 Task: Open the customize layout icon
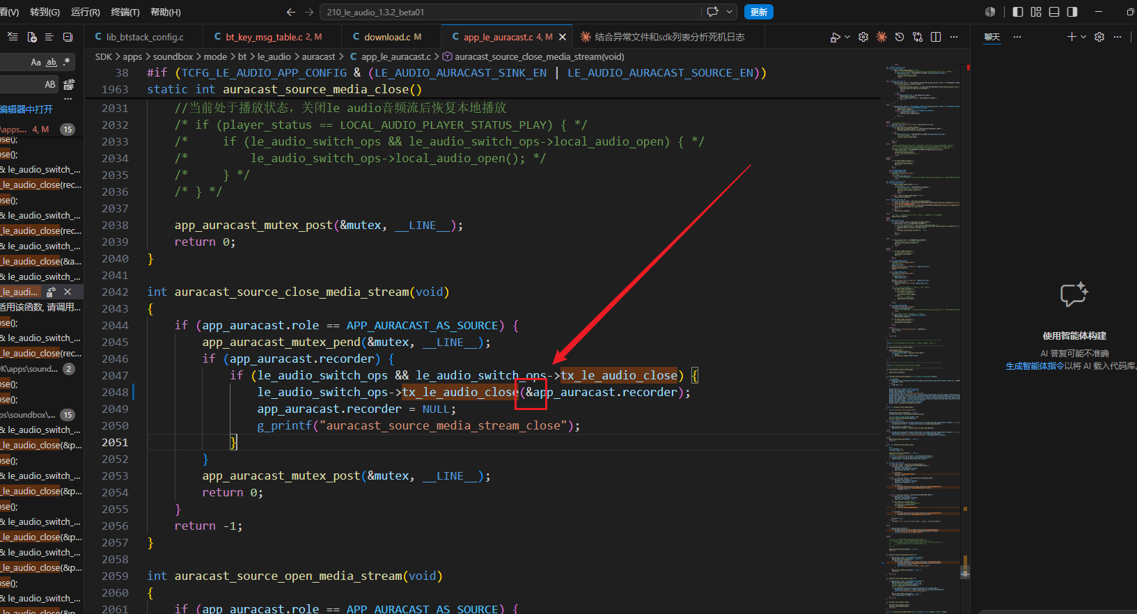pos(1036,12)
